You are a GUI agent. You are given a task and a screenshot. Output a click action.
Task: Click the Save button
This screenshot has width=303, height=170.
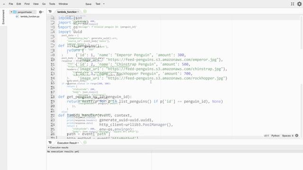(89, 4)
